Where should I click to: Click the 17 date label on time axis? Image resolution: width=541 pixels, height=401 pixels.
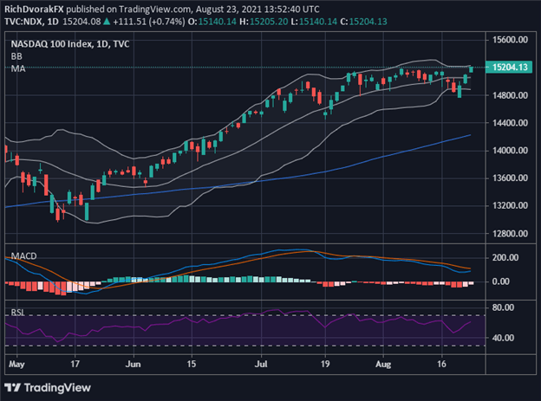pos(75,364)
